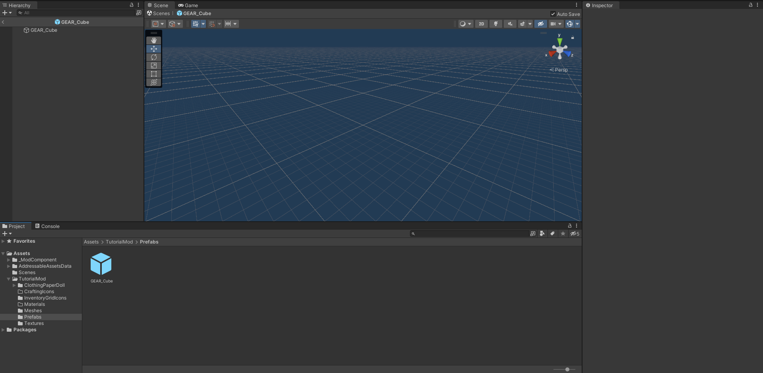Switch to the Console tab

[x=47, y=226]
